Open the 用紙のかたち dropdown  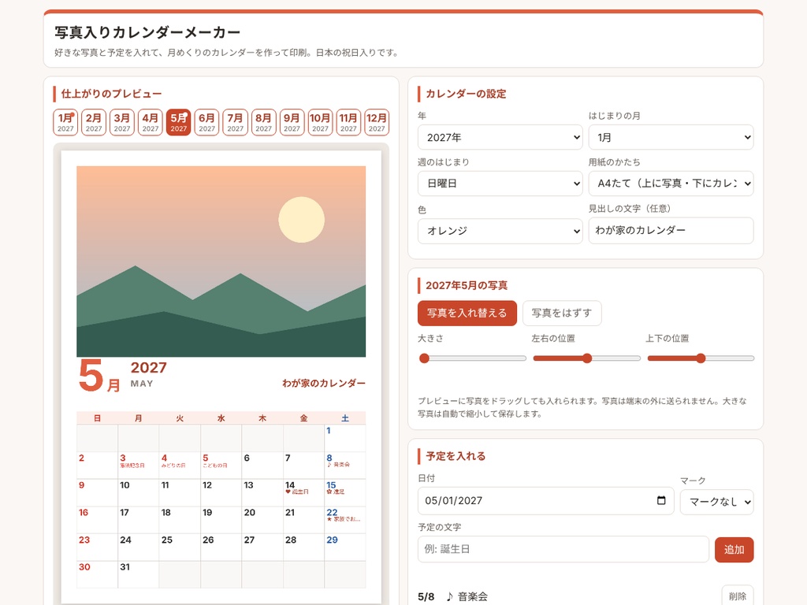671,184
